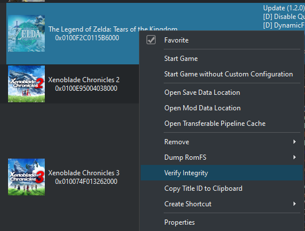Click the Zelda Tears of the Kingdom cover icon

pyautogui.click(x=26, y=33)
